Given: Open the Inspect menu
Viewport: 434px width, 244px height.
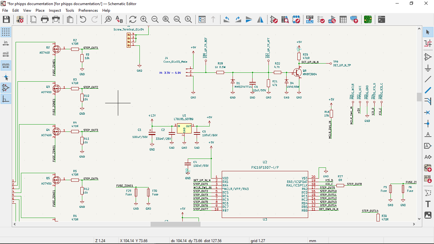Looking at the screenshot, I should click(55, 10).
